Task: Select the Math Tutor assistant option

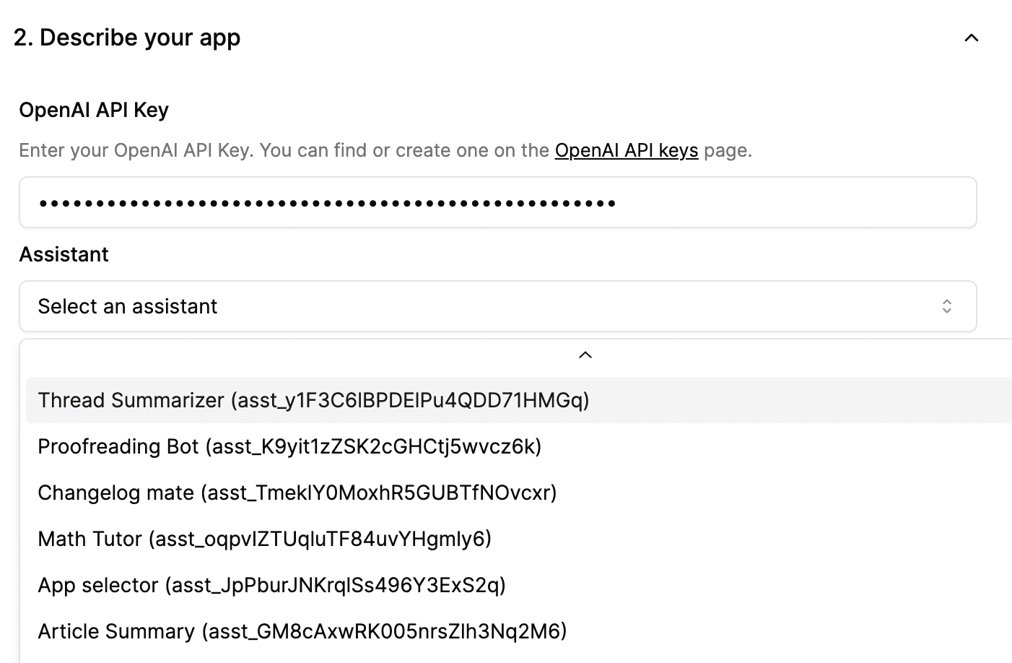Action: tap(264, 539)
